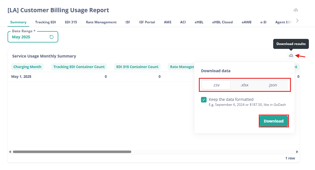Click the May 1, 2025 row cell
The image size is (315, 170).
point(21,77)
